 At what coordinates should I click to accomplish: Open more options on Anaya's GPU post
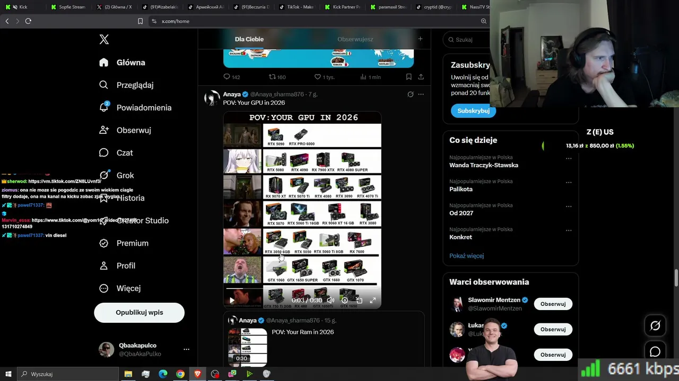click(421, 94)
